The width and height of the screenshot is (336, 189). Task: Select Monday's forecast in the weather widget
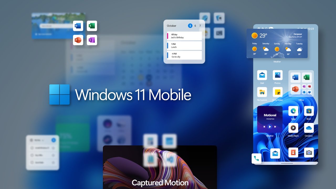pos(288,49)
